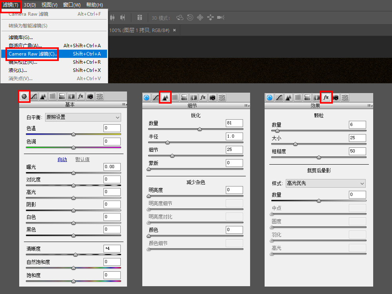
Task: Click the 3D rotate object icon next to 3D 模式
Action: (x=180, y=18)
